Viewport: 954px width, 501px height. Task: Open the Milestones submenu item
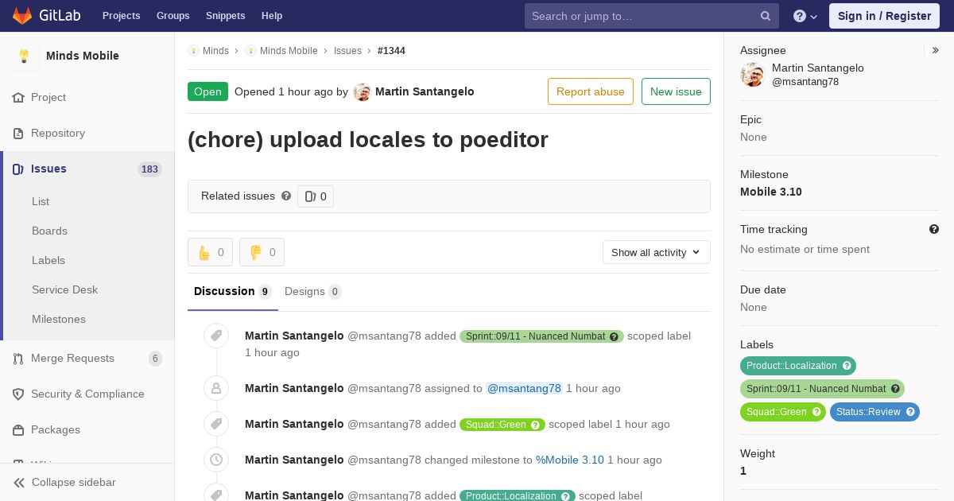pyautogui.click(x=59, y=319)
